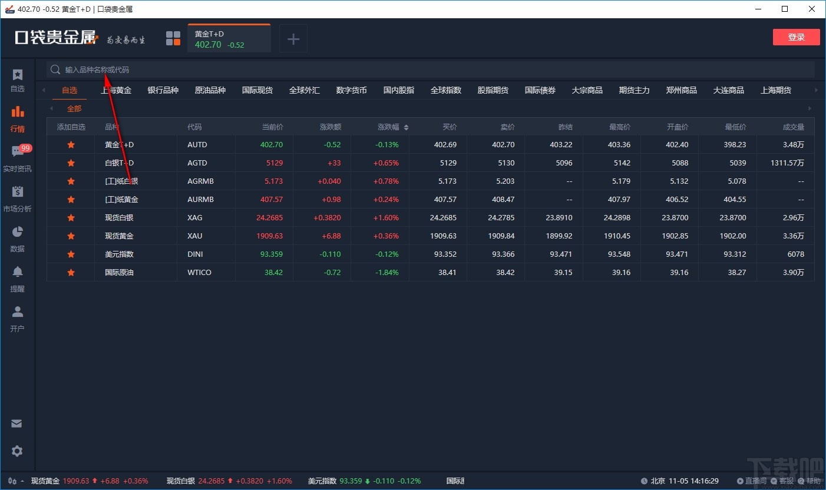Select the 全球外汇 tab

click(305, 90)
